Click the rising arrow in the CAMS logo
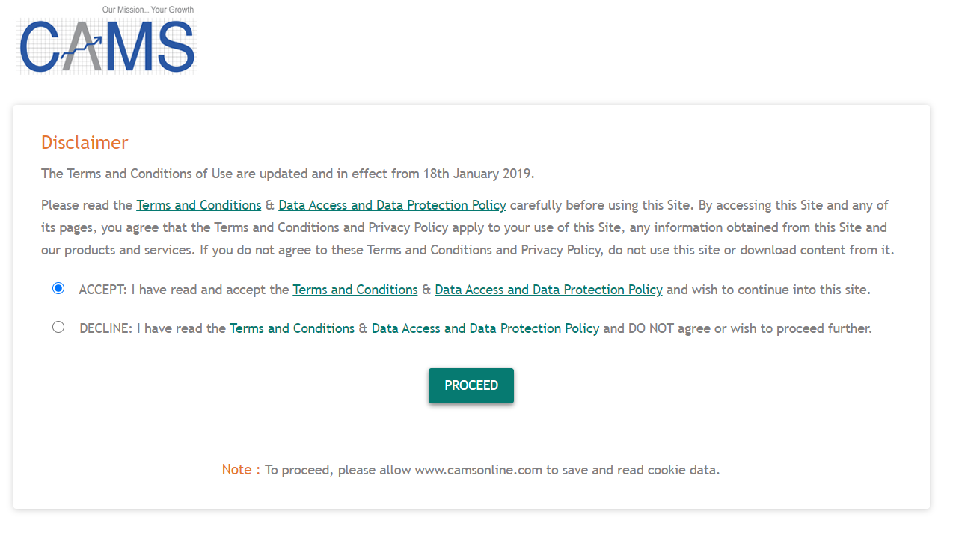 [x=84, y=52]
